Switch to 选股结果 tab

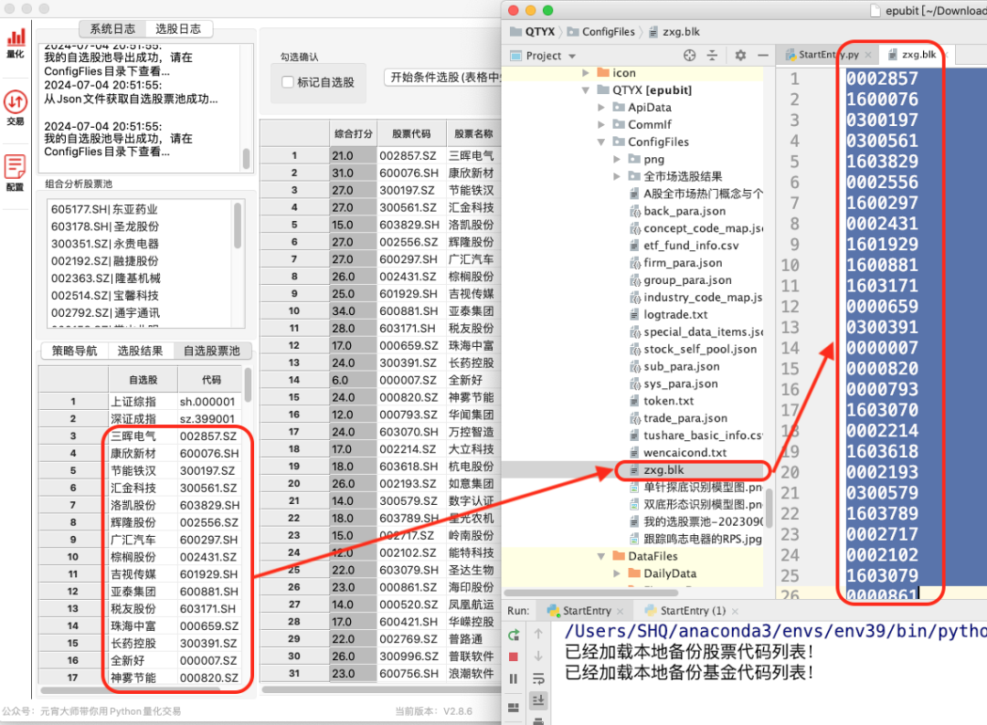coord(140,351)
